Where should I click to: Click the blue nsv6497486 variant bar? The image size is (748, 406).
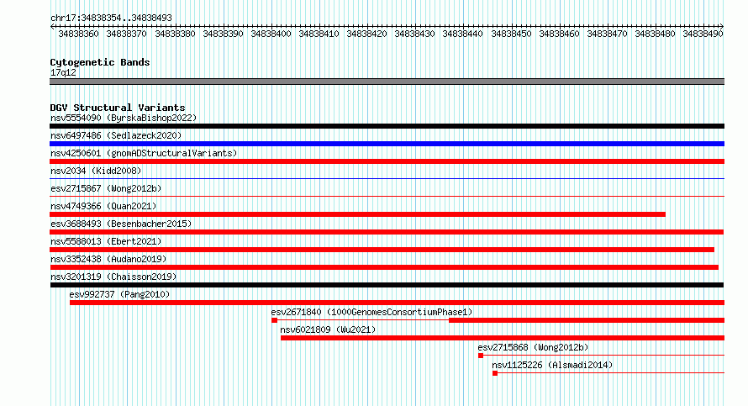[x=387, y=144]
